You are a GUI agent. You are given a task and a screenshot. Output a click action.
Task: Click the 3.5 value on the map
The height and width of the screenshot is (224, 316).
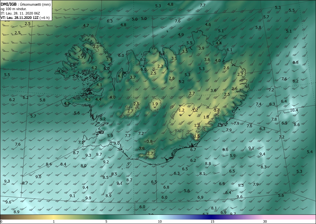click(185, 51)
